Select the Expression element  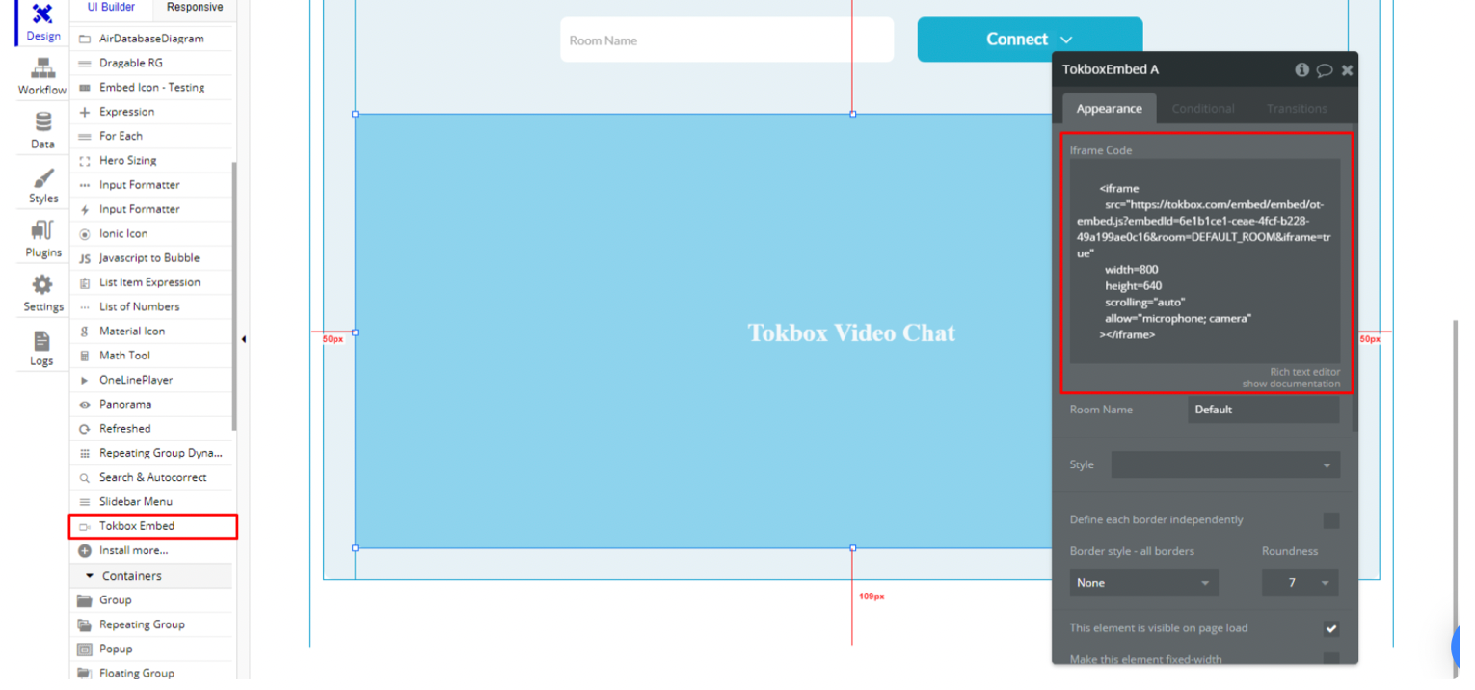152,112
